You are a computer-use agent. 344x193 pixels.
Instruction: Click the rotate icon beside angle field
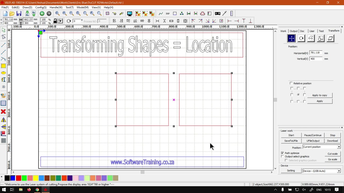[x=69, y=21]
